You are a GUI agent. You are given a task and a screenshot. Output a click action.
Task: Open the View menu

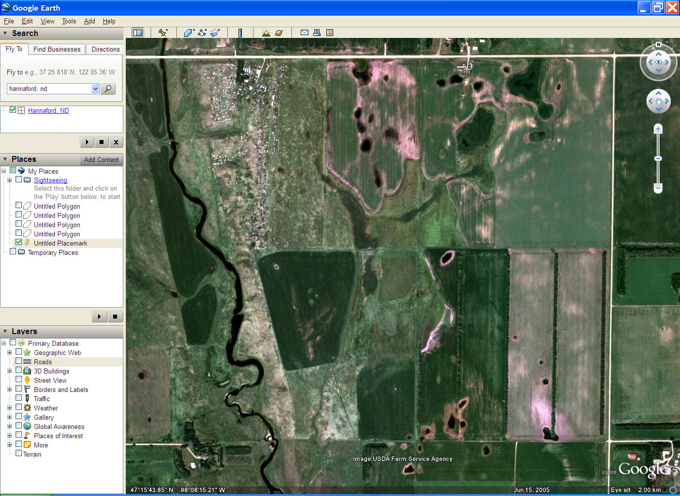click(48, 21)
